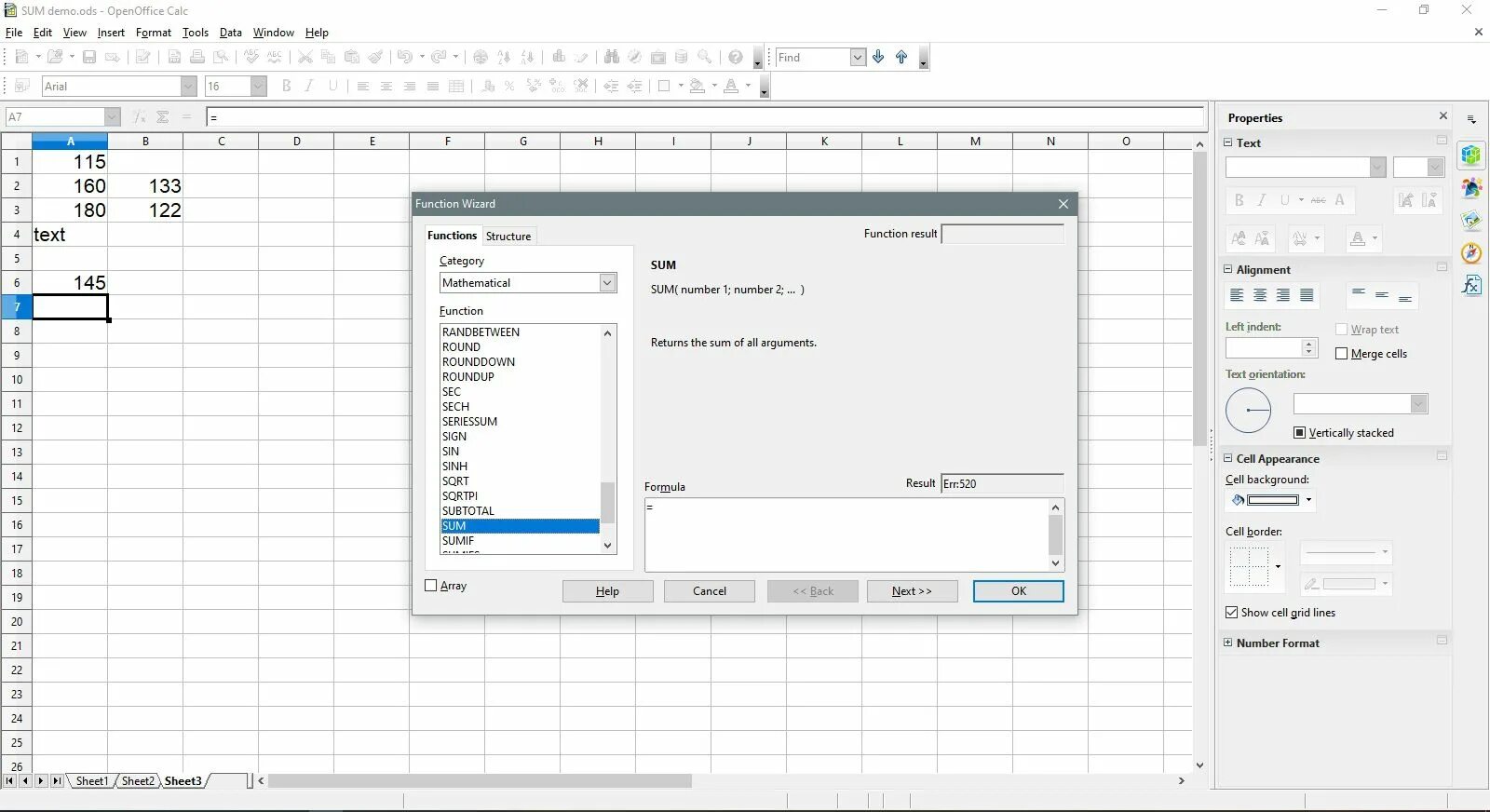Click the Undo arrow icon

[404, 58]
